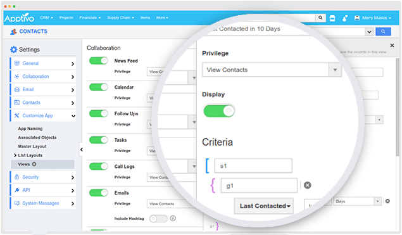Open the More menu
402x235 pixels.
click(162, 18)
